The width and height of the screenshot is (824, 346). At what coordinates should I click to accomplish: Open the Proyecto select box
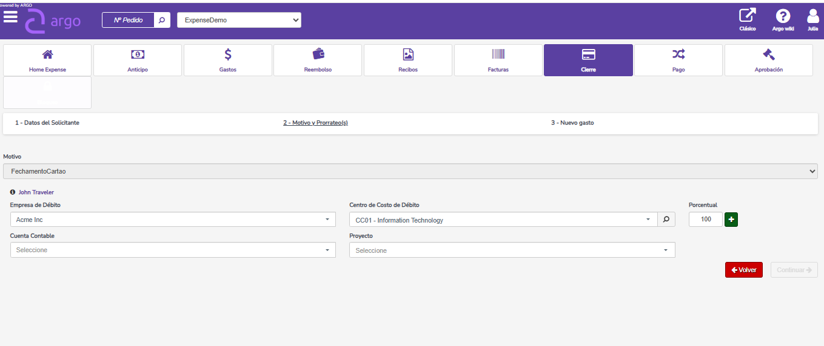click(x=512, y=250)
